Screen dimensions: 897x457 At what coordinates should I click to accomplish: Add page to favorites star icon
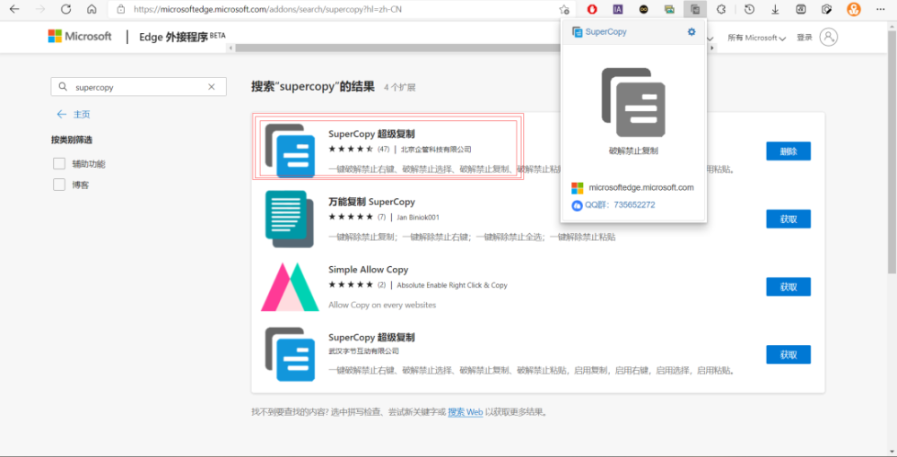click(564, 9)
